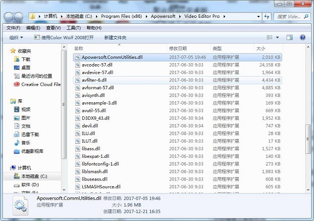Select avutil-55.dll file icon
Image resolution: width=314 pixels, height=221 pixels.
(78, 110)
